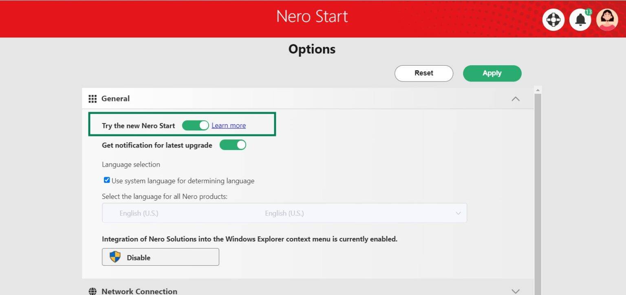Open the notifications bell showing 13 alerts
The height and width of the screenshot is (295, 626).
(580, 19)
